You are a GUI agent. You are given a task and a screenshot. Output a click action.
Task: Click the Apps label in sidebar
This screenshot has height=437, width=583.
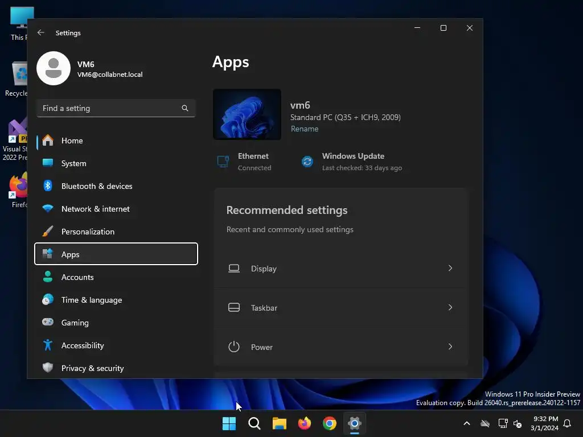[x=70, y=254]
